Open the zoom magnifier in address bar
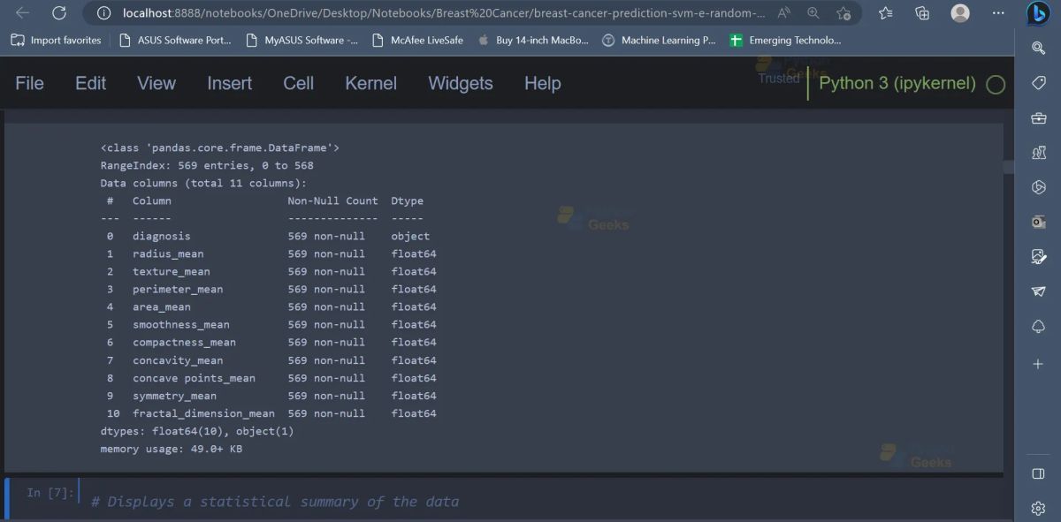This screenshot has height=522, width=1061. point(813,13)
